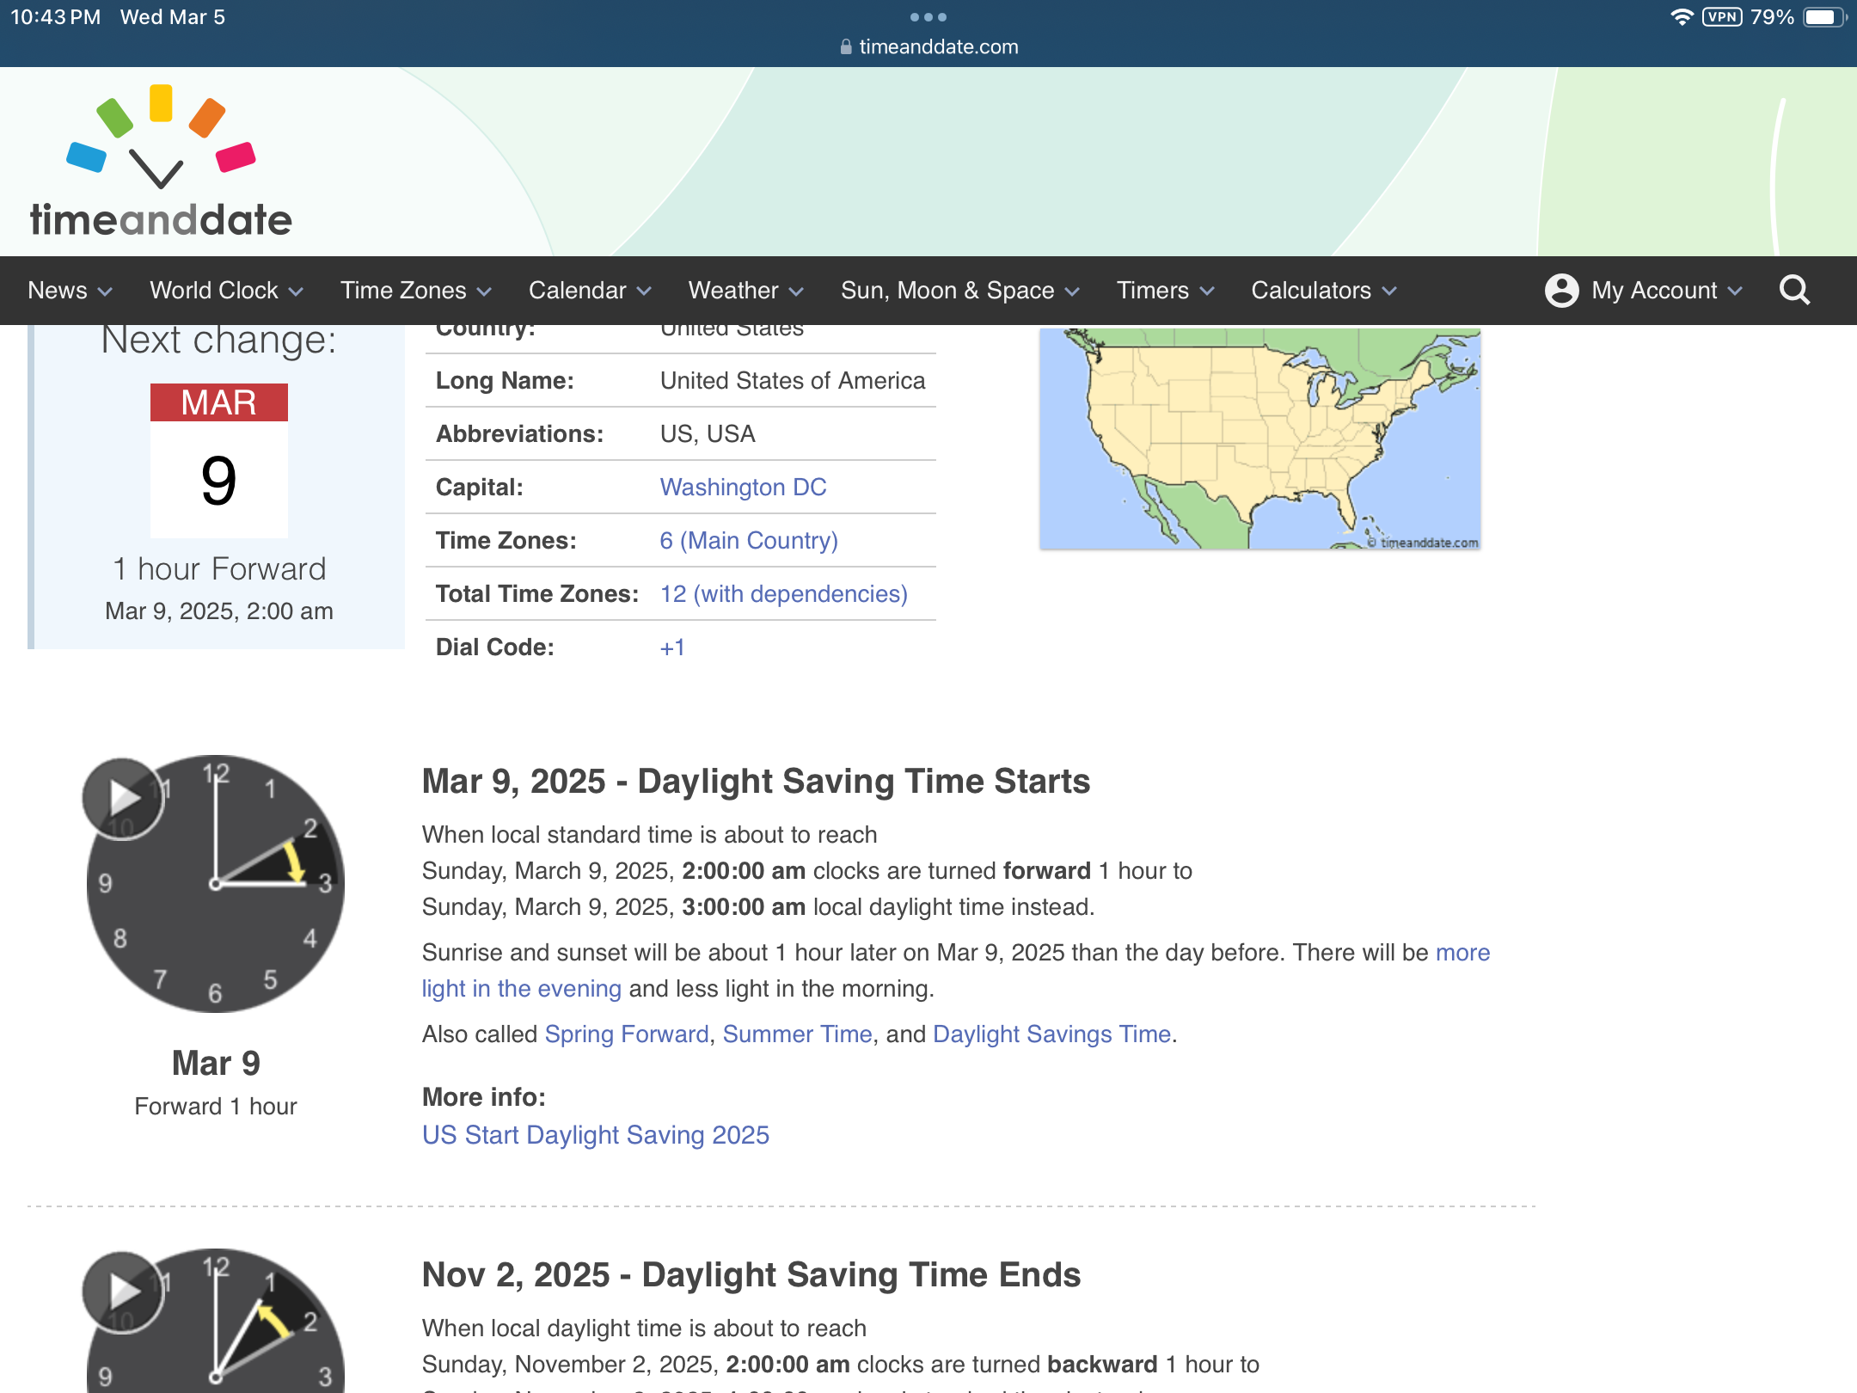Viewport: 1857px width, 1393px height.
Task: Open the Time Zones menu
Action: coord(416,291)
